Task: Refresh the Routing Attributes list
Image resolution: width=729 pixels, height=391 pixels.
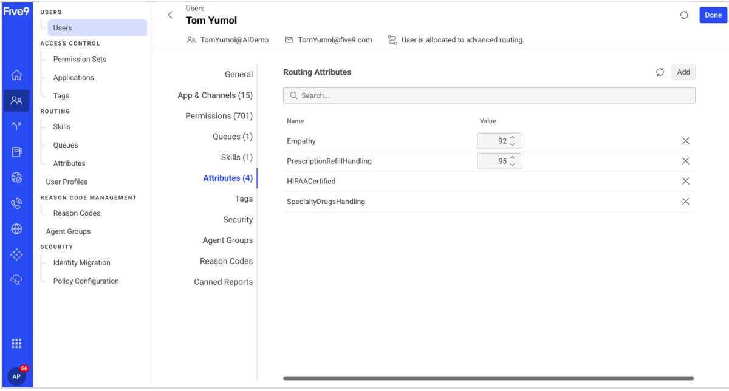Action: [x=660, y=72]
